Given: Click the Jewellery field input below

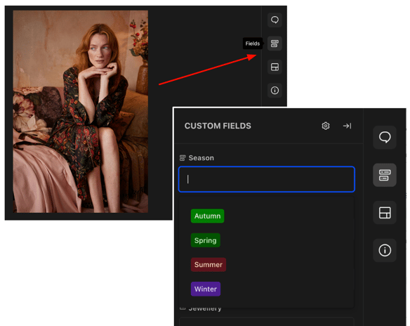Looking at the screenshot, I should [x=267, y=322].
